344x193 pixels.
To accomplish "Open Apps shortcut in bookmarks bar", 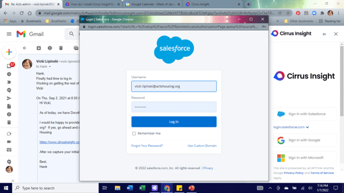I will (x=10, y=21).
